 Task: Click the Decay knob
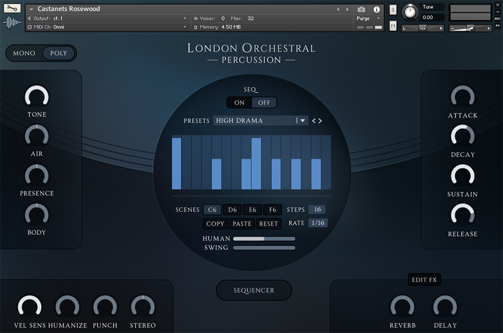point(463,136)
